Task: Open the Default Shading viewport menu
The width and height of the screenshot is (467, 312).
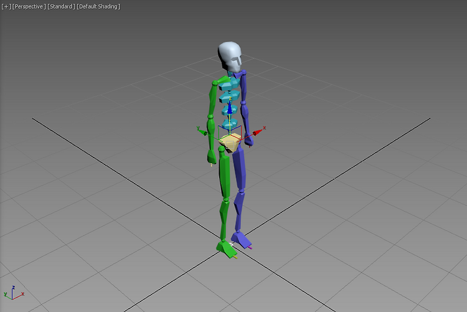Action: [98, 6]
